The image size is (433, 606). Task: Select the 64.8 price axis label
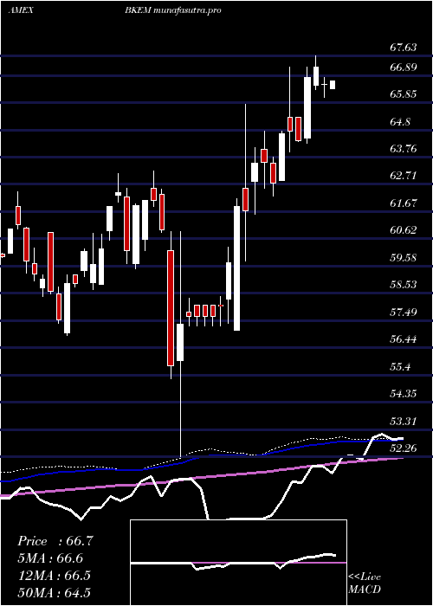tap(400, 122)
